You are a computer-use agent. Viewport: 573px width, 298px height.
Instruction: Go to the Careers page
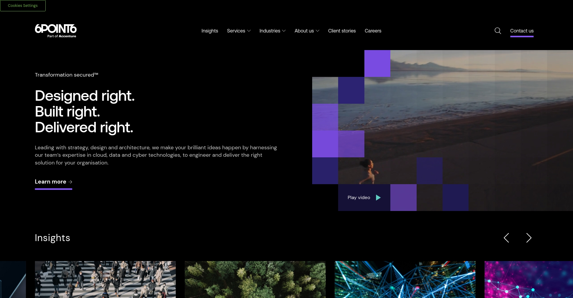[373, 31]
